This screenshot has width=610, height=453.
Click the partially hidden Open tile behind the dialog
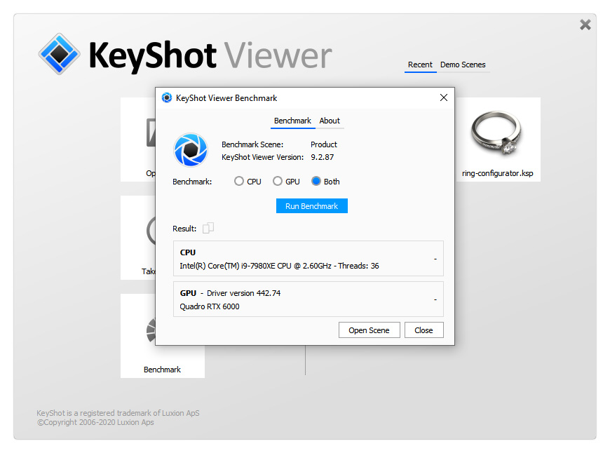[137, 140]
